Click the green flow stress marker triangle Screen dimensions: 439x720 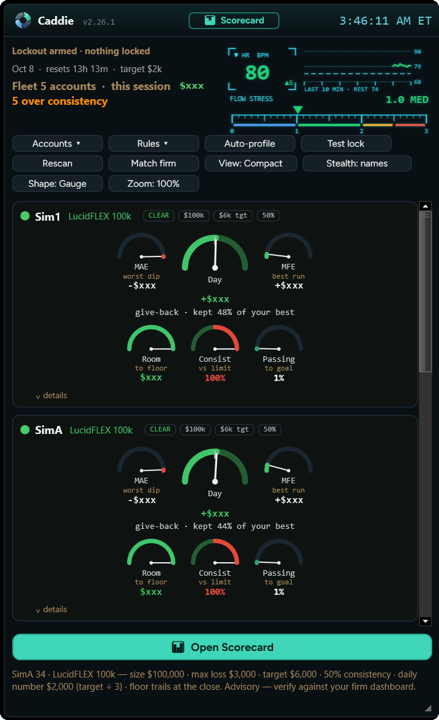[298, 110]
